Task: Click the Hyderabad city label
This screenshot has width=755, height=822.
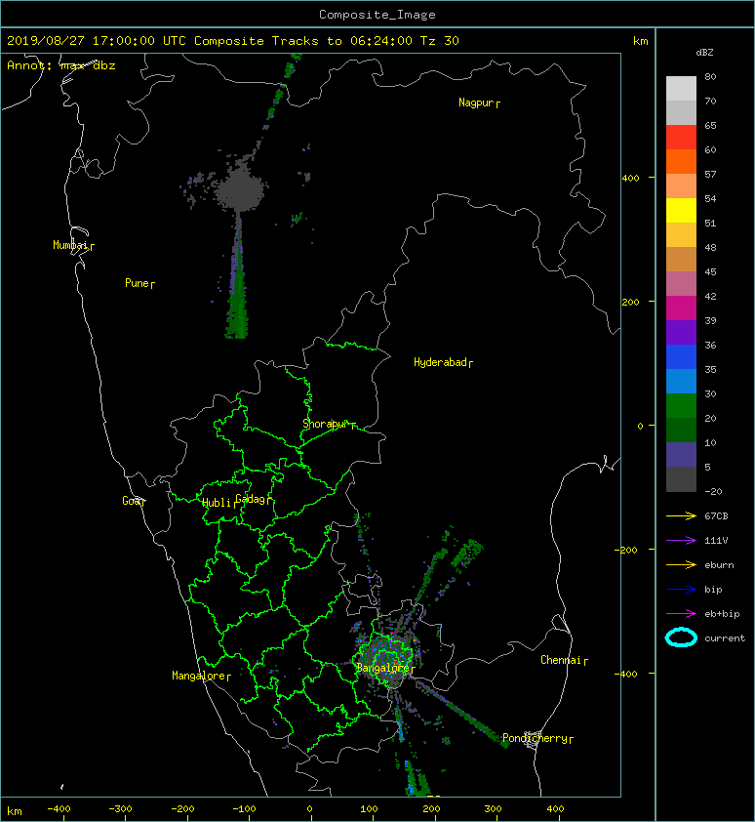Action: coord(440,362)
